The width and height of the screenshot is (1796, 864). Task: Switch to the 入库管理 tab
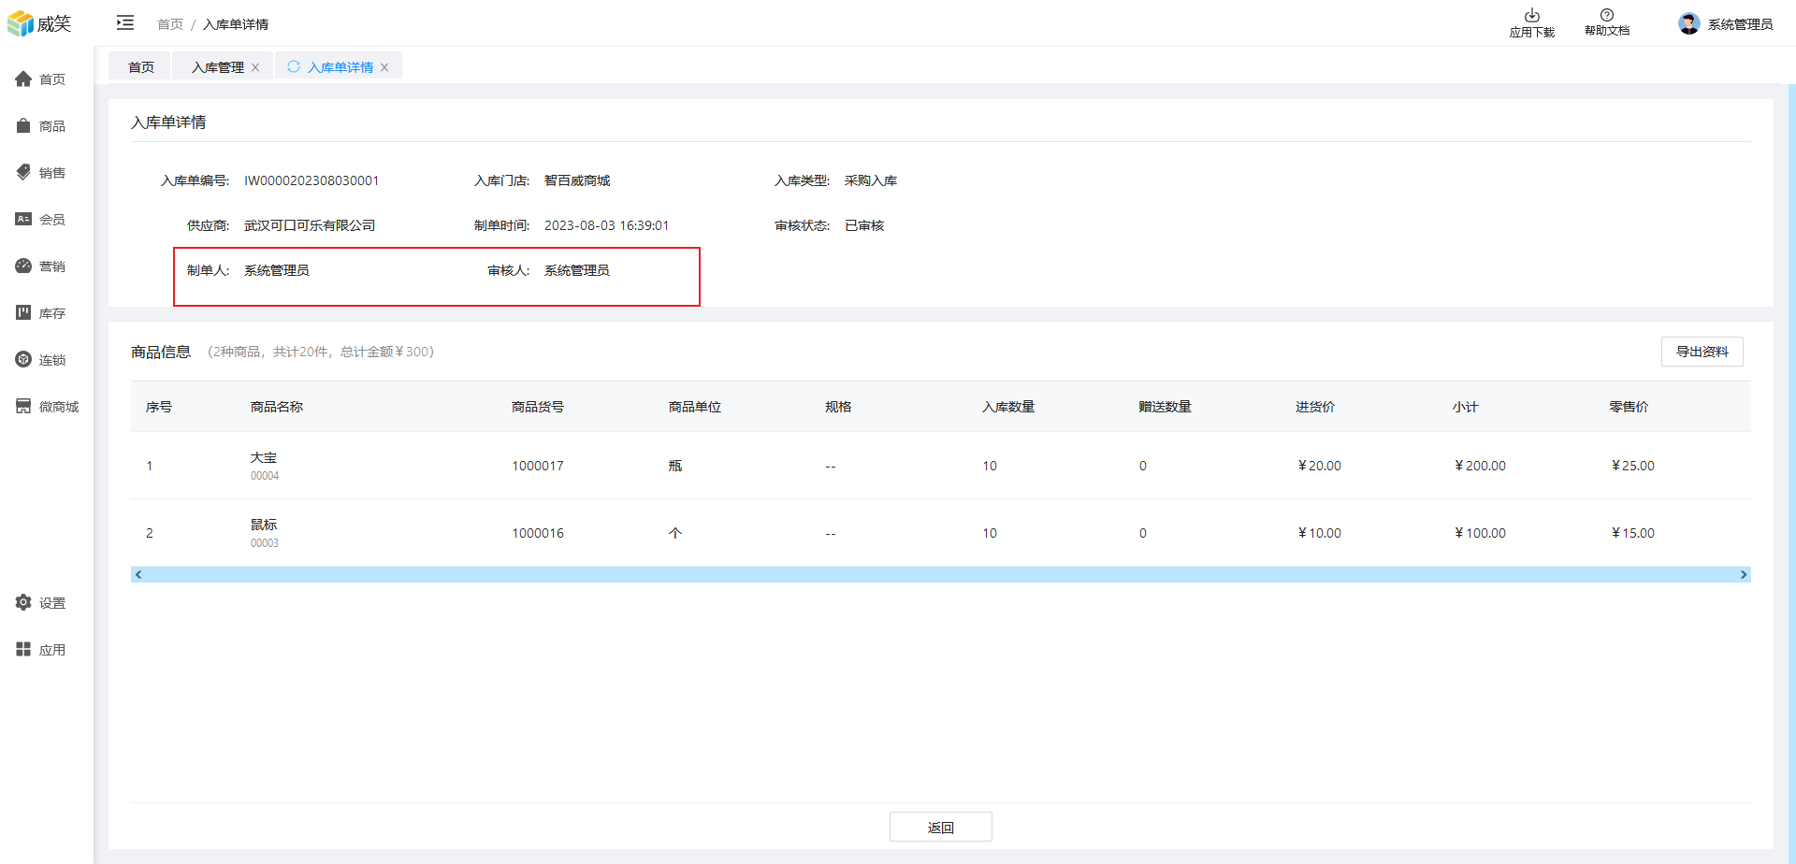(x=217, y=67)
